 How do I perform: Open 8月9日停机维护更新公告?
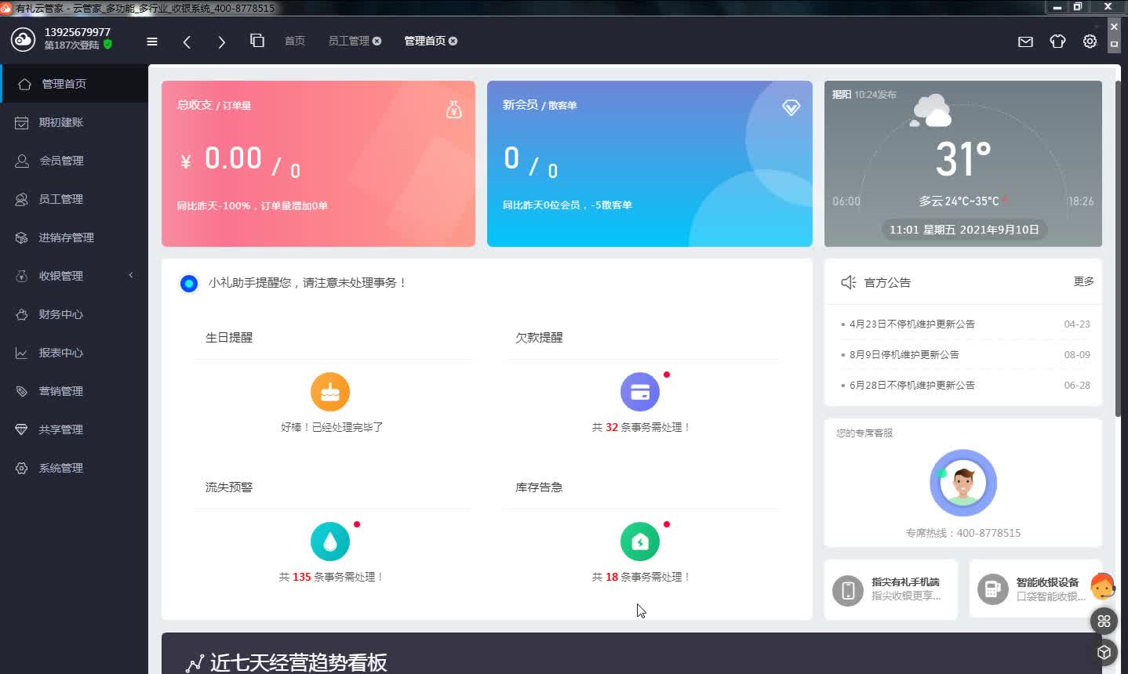click(904, 354)
